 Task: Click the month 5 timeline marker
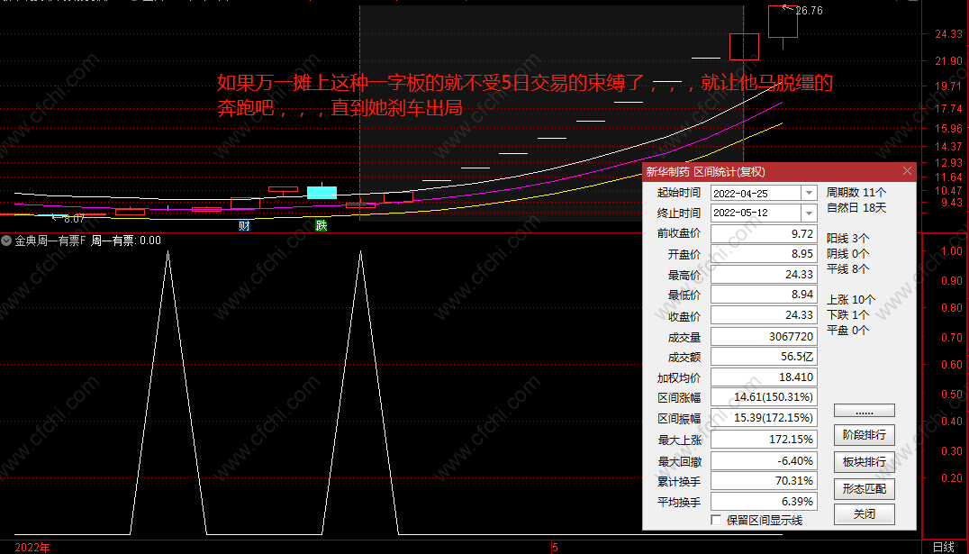pos(555,547)
